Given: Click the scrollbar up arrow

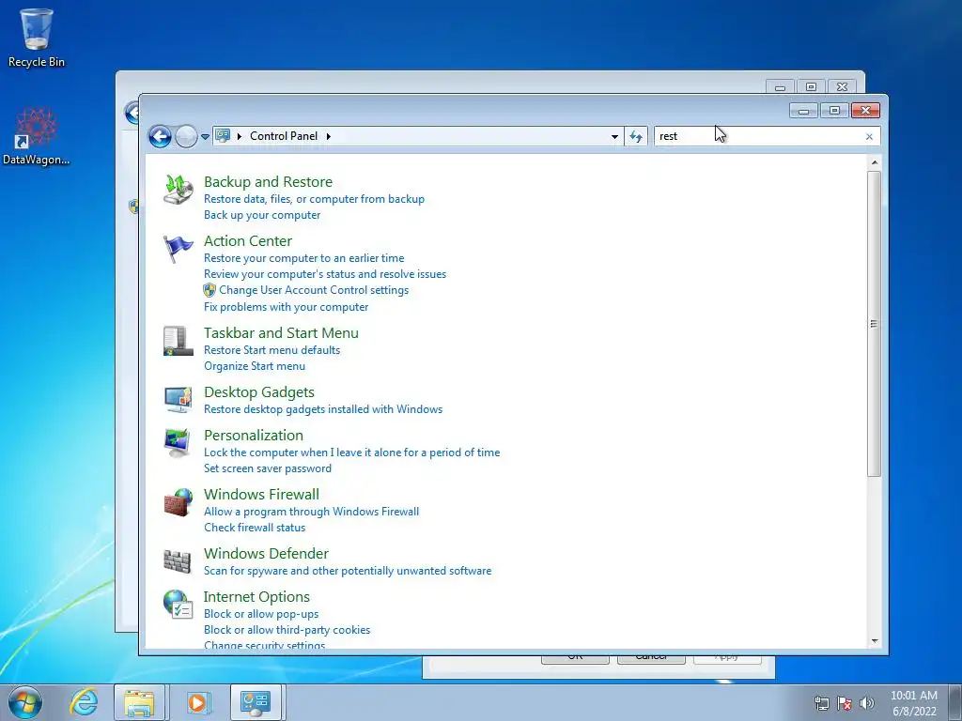Looking at the screenshot, I should [x=875, y=162].
